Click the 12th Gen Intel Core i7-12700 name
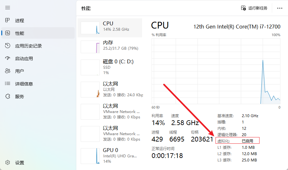 pos(237,27)
